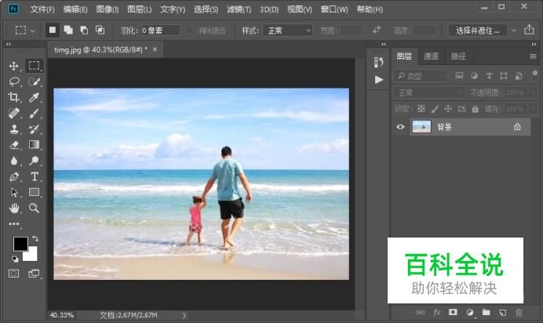This screenshot has height=323, width=543.
Task: Select the Crop tool
Action: point(14,97)
